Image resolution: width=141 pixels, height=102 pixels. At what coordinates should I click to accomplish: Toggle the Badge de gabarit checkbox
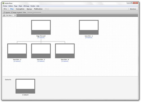[x=12, y=12]
